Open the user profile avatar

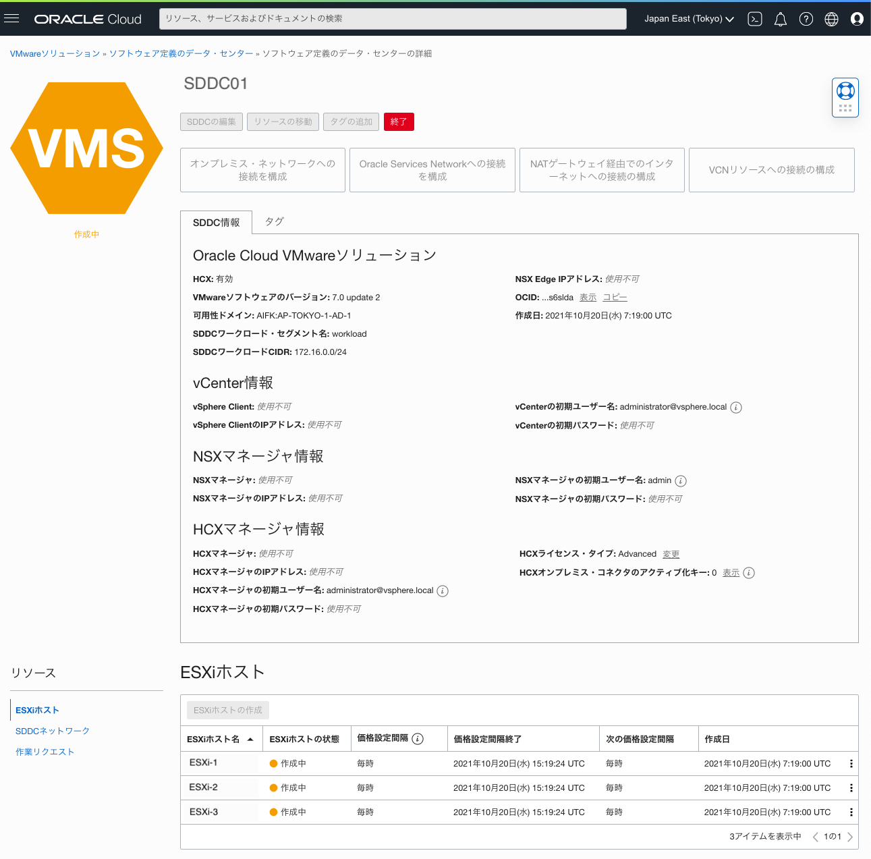tap(857, 19)
